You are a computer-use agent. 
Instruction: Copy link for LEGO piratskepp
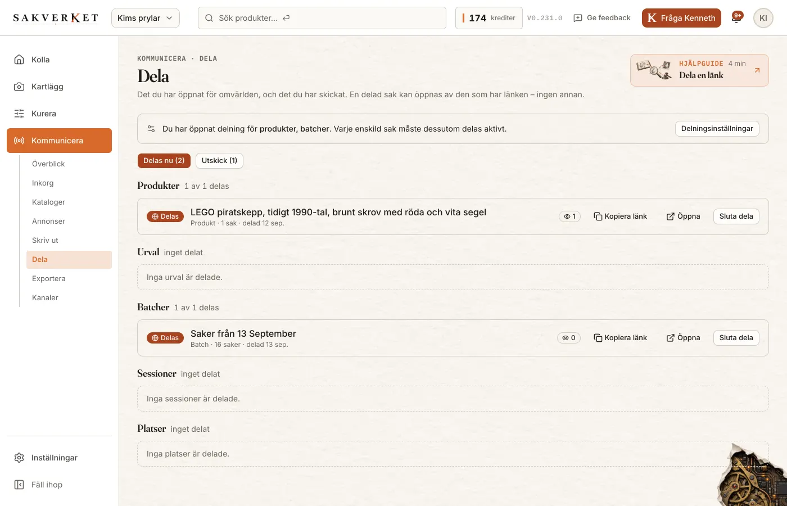(621, 216)
